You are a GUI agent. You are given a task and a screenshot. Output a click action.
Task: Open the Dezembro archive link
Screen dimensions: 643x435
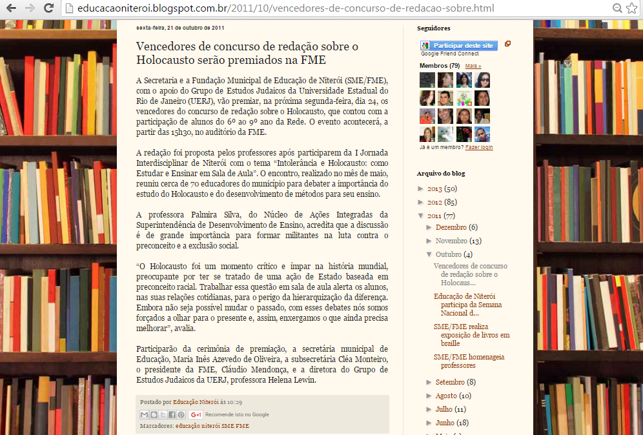[451, 228]
